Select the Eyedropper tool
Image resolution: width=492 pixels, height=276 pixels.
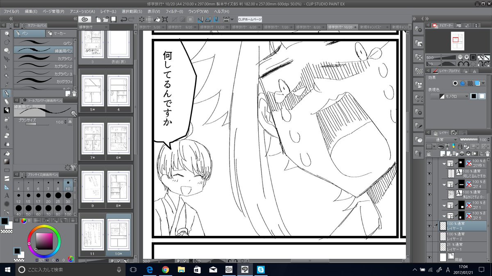7,85
